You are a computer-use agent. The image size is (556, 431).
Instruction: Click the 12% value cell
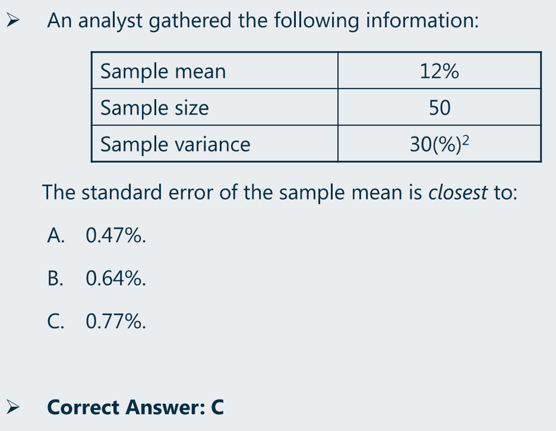(x=440, y=71)
